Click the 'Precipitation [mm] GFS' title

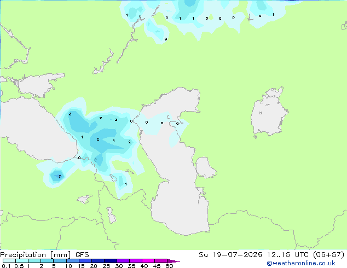point(44,255)
